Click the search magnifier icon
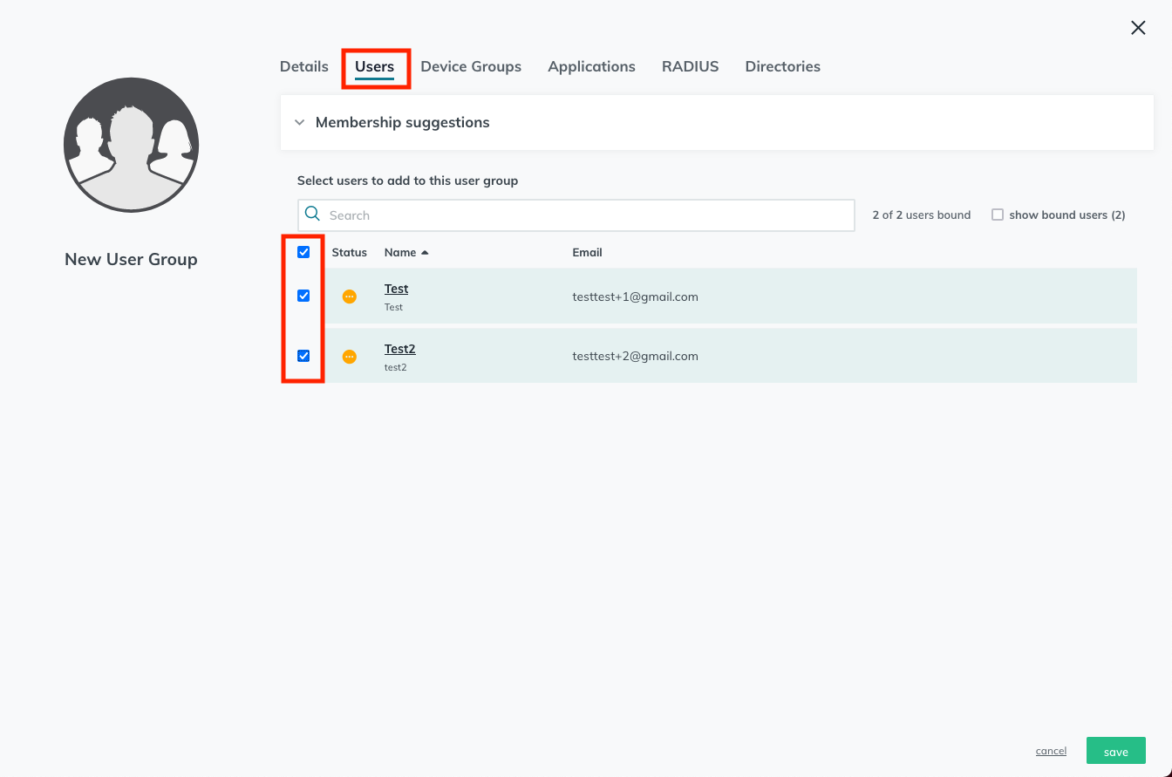This screenshot has width=1172, height=777. coord(312,215)
